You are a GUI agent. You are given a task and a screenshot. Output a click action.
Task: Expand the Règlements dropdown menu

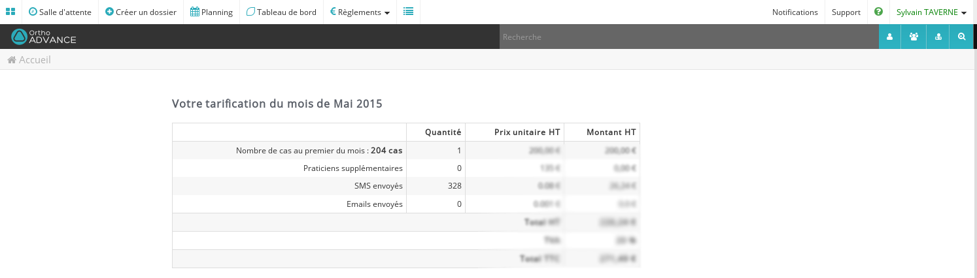[x=360, y=12]
